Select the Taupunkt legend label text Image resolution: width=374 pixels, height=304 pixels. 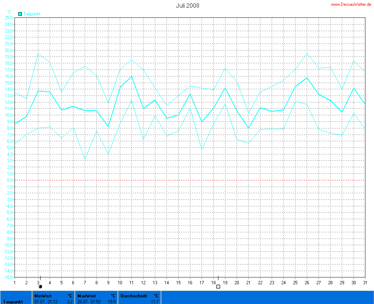[x=32, y=14]
